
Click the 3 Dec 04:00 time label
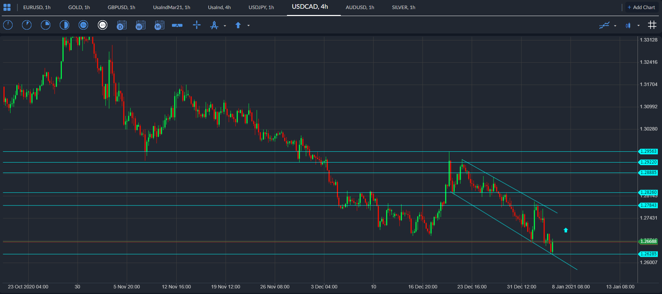324,287
